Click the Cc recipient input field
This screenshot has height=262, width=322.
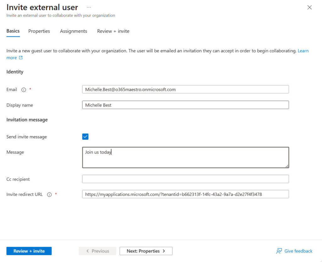pos(185,179)
